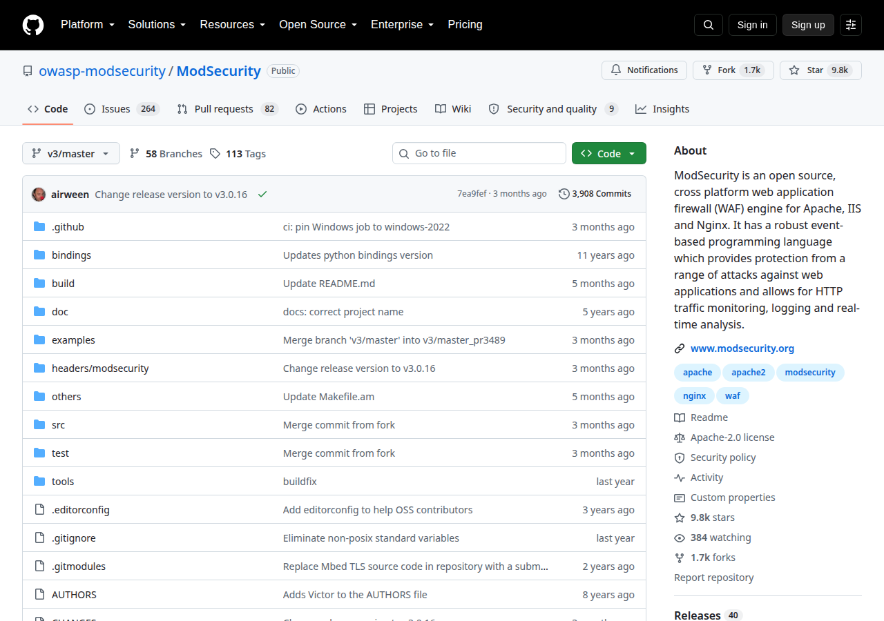Click the Sign up button
The height and width of the screenshot is (621, 884).
click(808, 25)
